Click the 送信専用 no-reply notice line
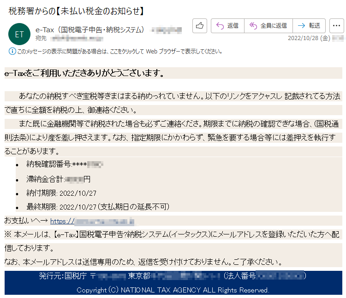 [x=143, y=262]
